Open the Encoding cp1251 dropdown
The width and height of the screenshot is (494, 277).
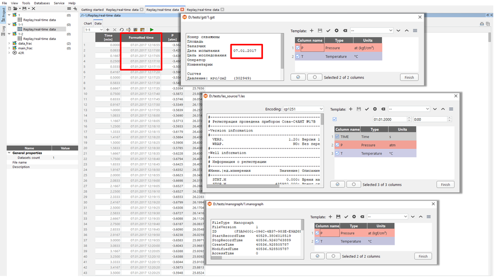tap(303, 109)
